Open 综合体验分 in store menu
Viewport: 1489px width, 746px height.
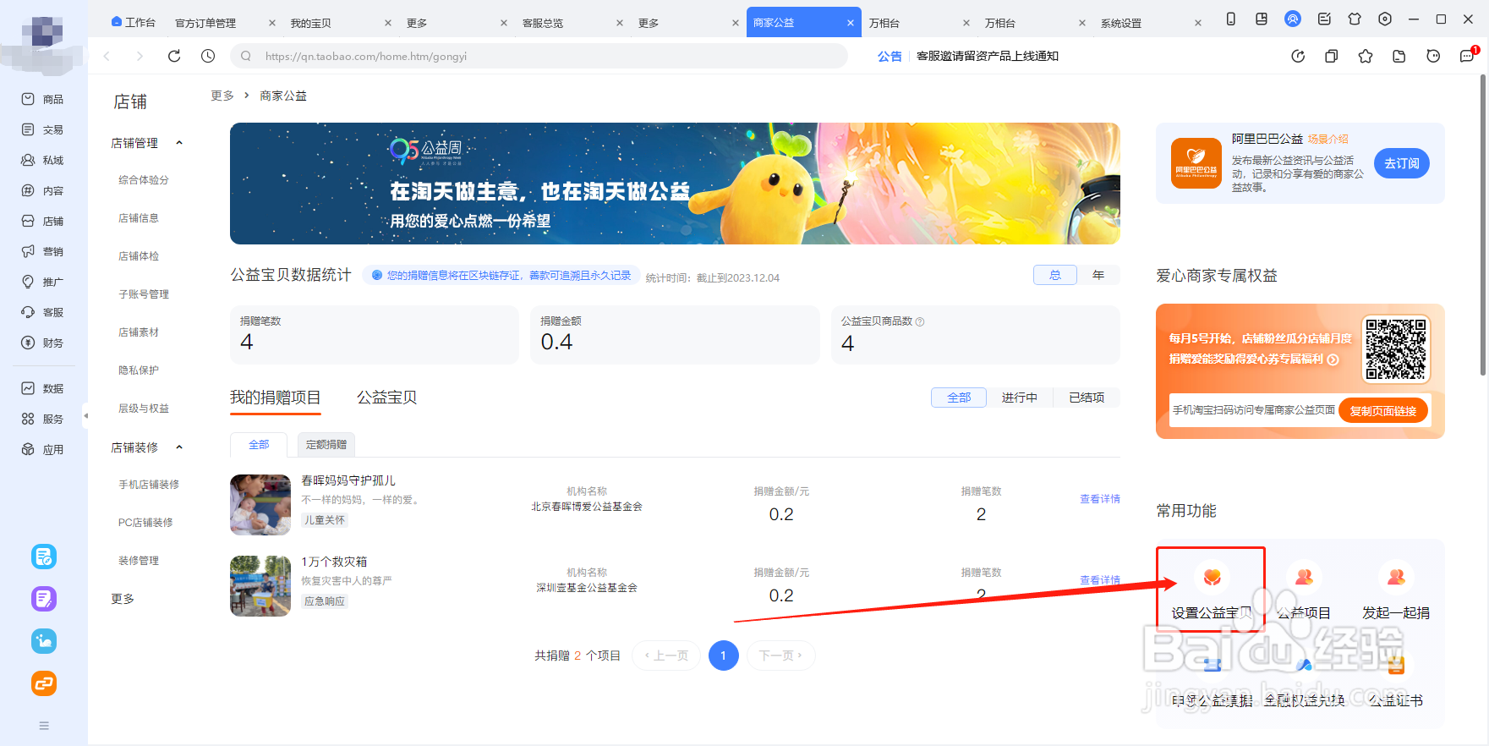click(144, 180)
